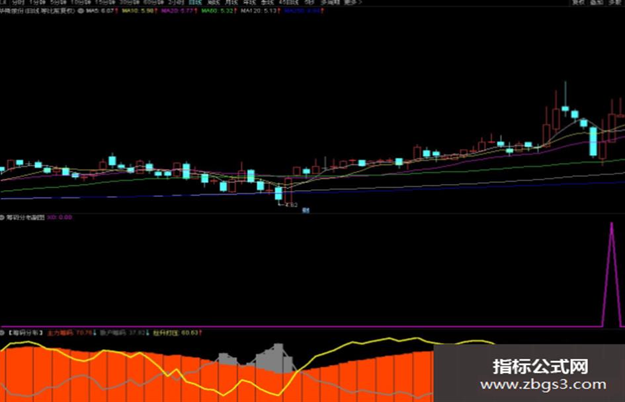Switch to the 周线 weekly chart tab
Viewport: 625px width, 402px height.
coord(214,3)
